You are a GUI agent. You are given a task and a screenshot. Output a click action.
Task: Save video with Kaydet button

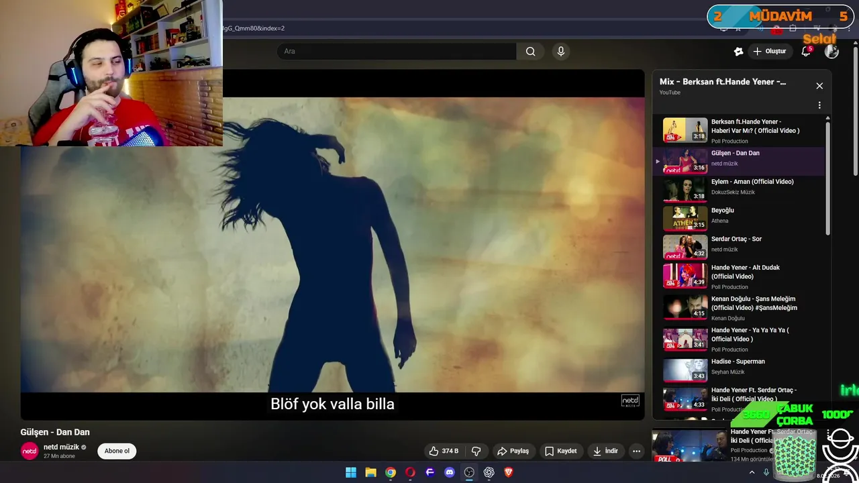coord(560,451)
